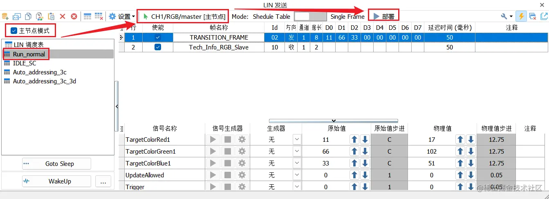
Task: Click the add database icon in toolbar
Action: tap(5, 16)
